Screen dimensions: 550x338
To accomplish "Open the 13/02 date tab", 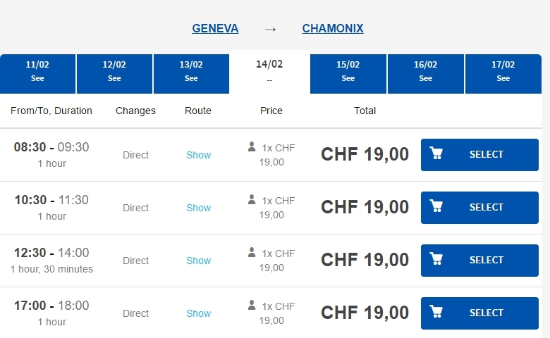I will [191, 74].
